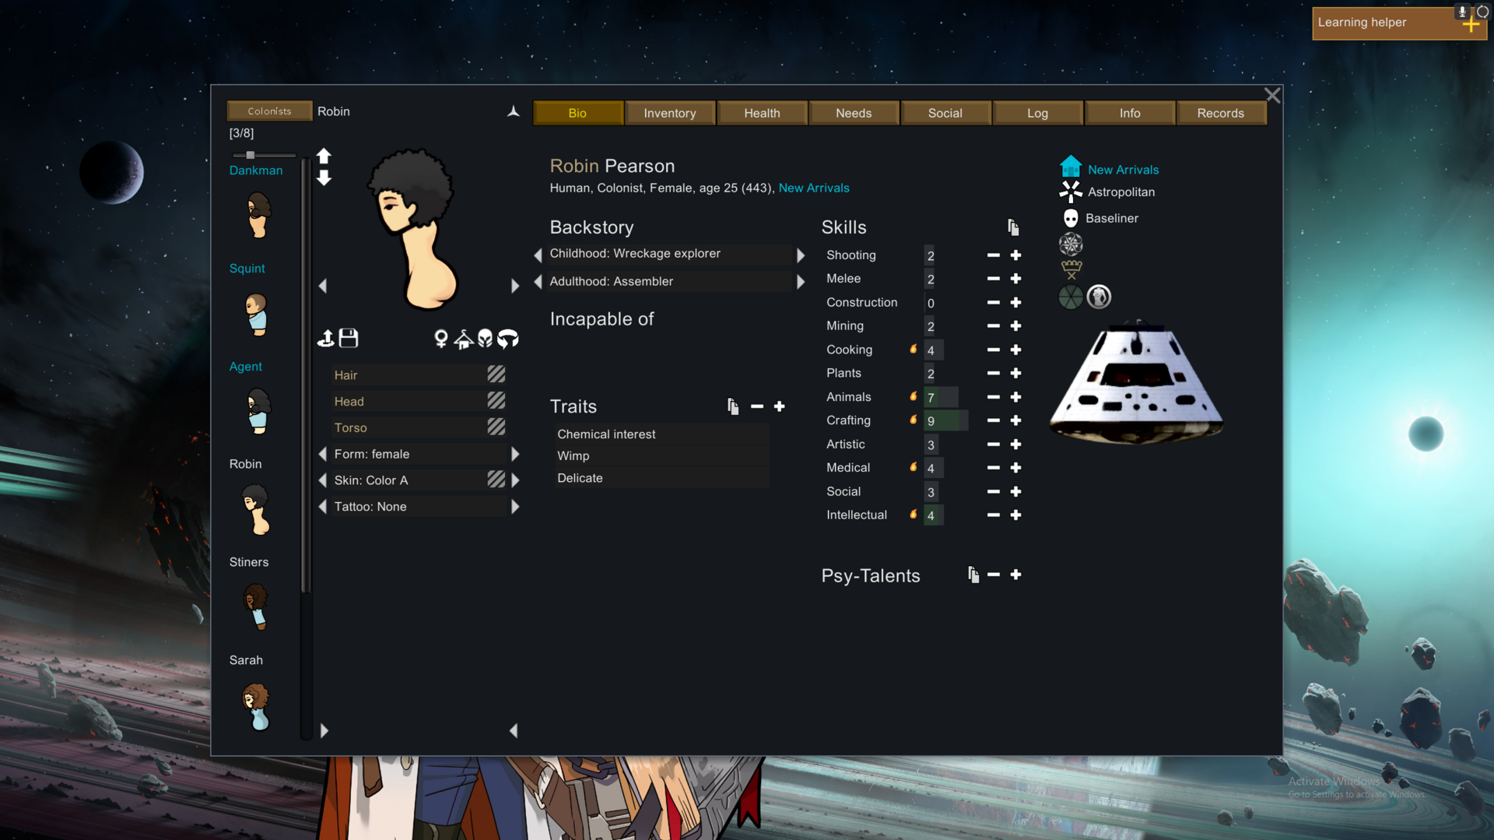Click the clothes hanger apparel icon
The width and height of the screenshot is (1494, 840).
[x=464, y=339]
